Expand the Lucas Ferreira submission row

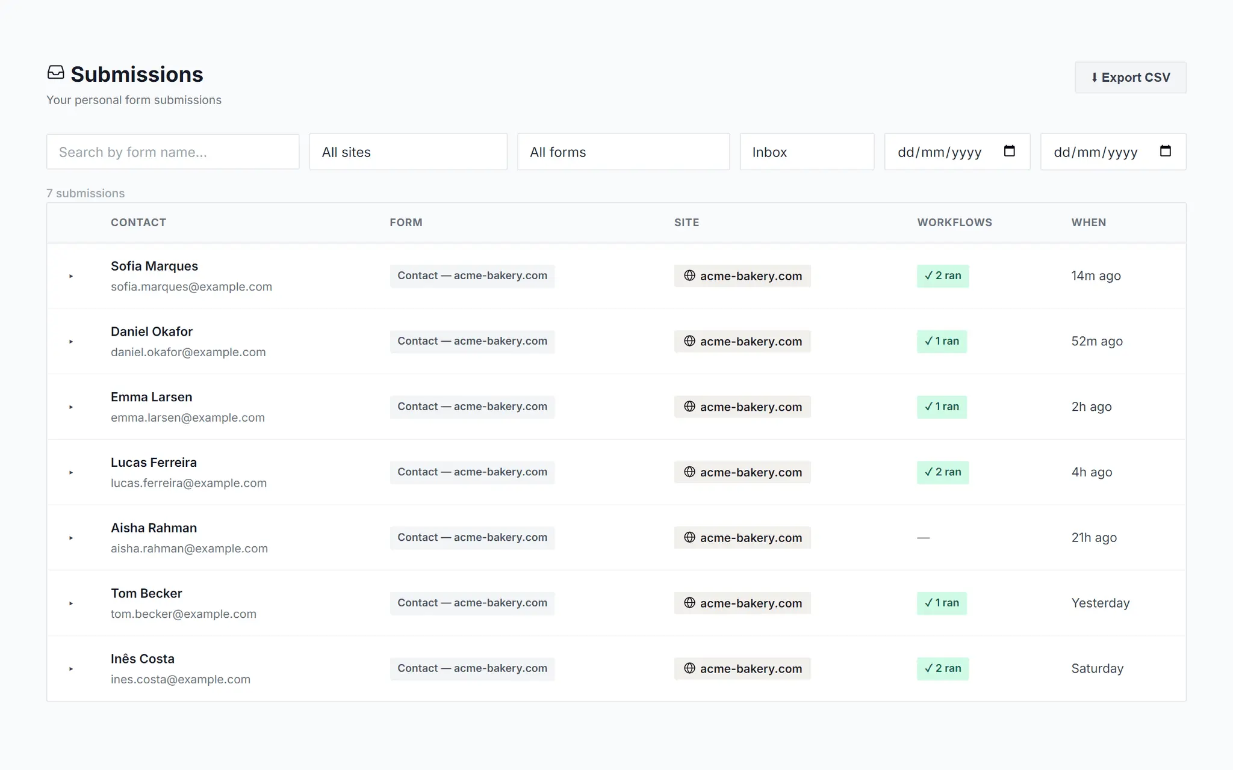[71, 473]
